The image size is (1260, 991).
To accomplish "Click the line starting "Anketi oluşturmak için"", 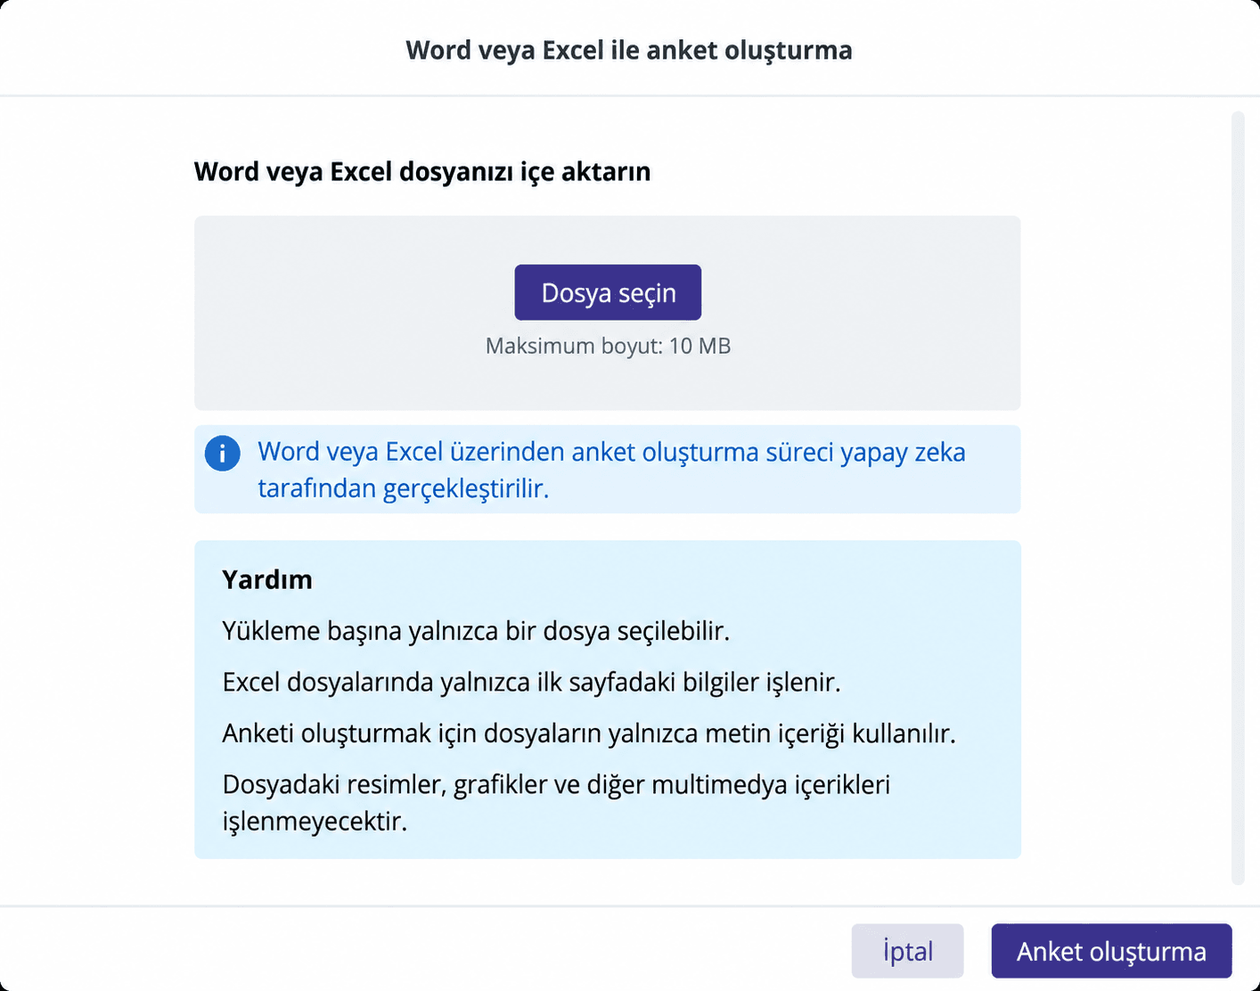I will pos(589,733).
